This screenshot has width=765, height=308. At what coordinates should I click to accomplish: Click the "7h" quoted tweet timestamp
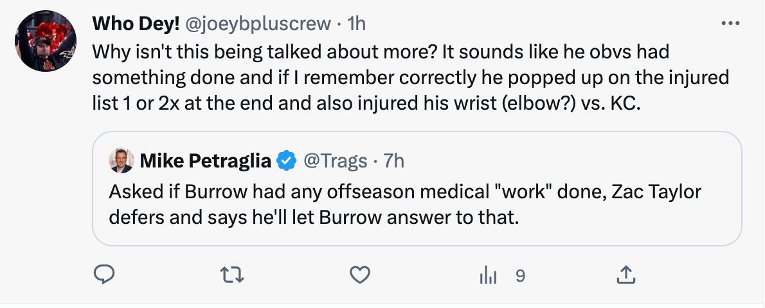pyautogui.click(x=393, y=161)
